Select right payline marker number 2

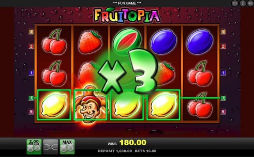(x=223, y=46)
